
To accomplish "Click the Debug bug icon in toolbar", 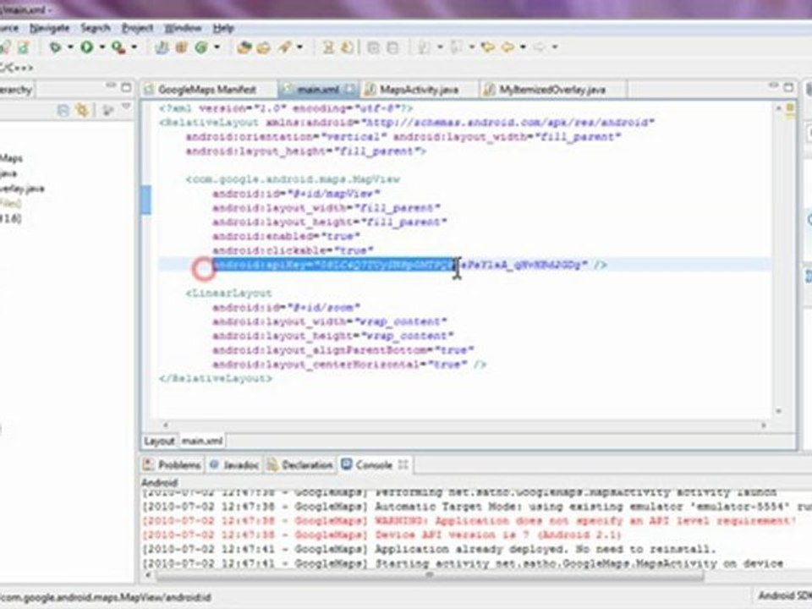I will pos(55,47).
